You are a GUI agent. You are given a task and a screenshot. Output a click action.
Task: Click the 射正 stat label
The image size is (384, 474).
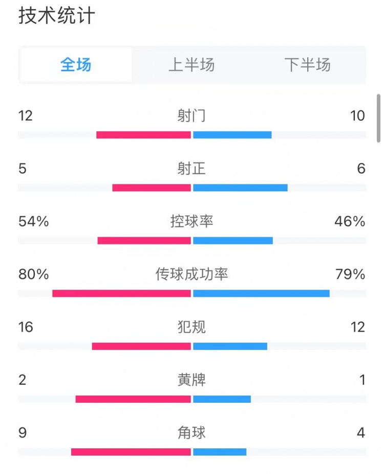(x=191, y=169)
